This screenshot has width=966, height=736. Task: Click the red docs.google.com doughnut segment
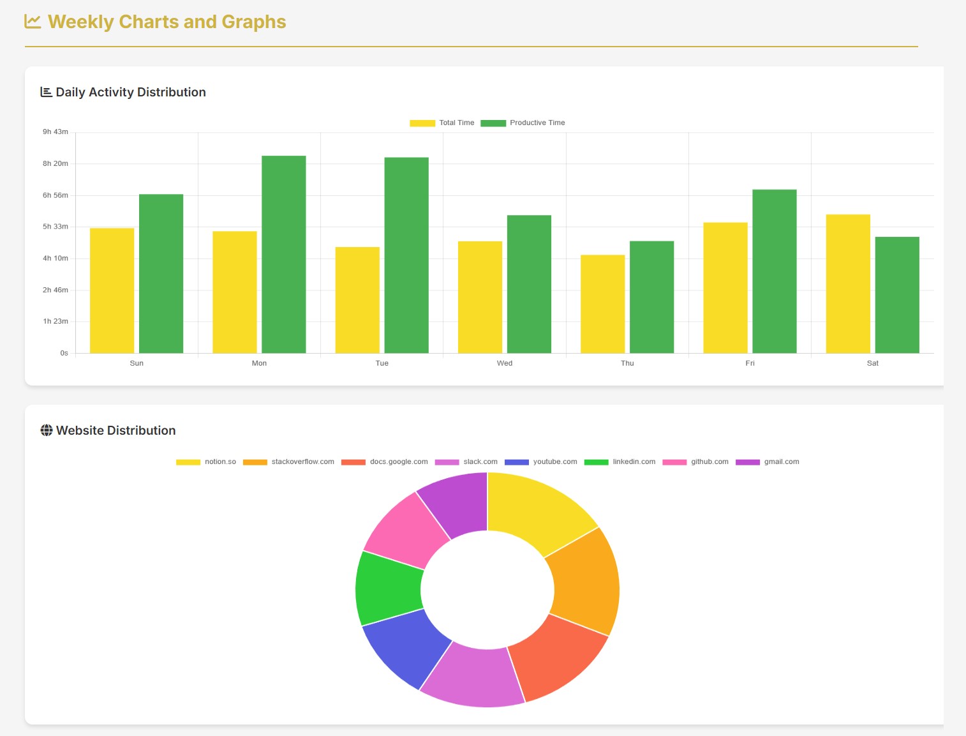click(558, 657)
